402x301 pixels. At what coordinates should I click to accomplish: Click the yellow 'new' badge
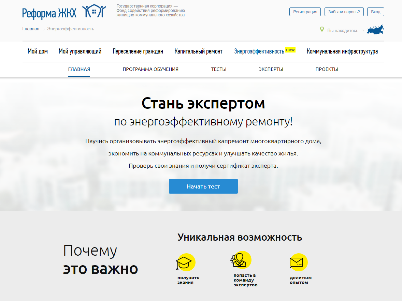(290, 50)
